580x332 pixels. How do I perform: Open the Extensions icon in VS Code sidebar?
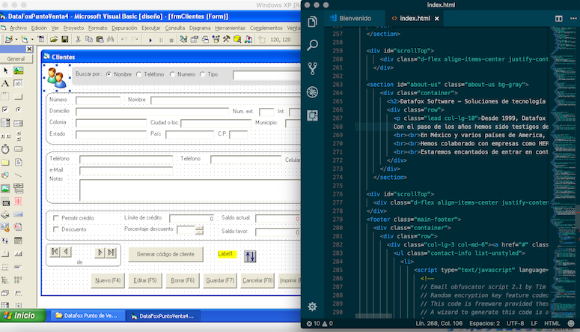point(313,115)
